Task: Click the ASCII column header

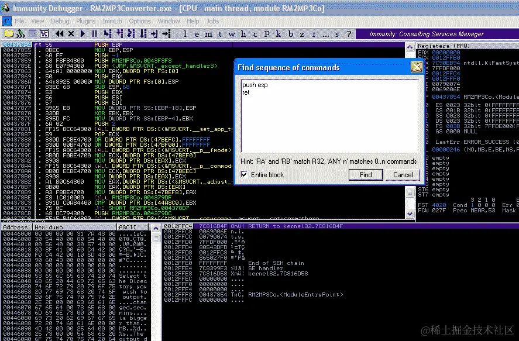Action: click(132, 227)
